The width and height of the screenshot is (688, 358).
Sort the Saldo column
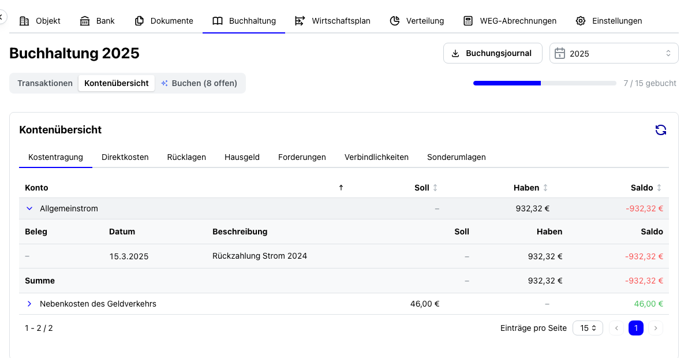659,188
